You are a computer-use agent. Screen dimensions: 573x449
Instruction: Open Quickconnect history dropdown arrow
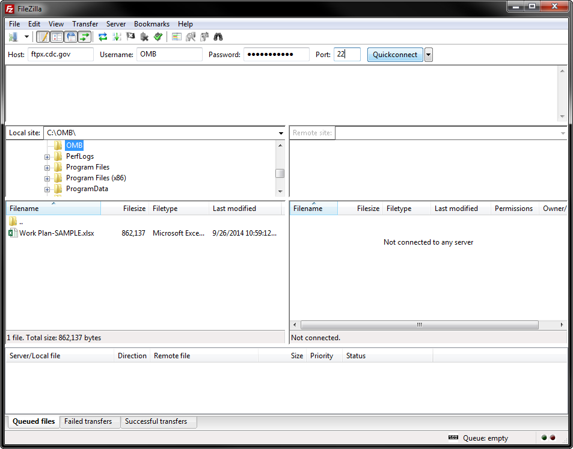coord(428,55)
